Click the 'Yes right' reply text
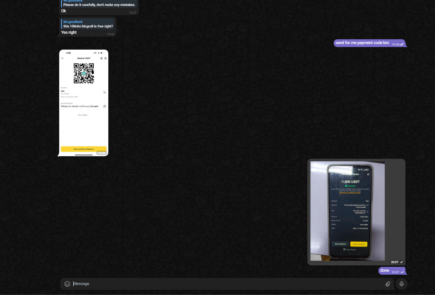435x295 pixels. click(x=69, y=33)
